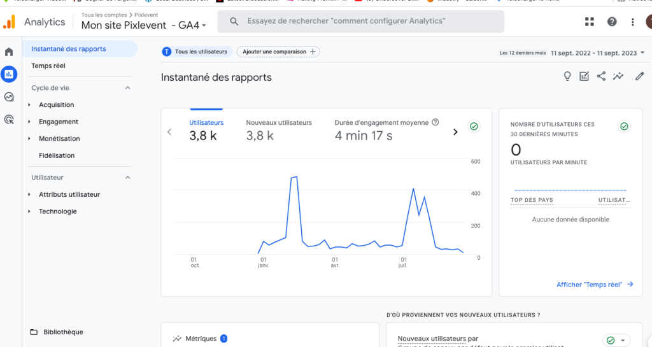The image size is (652, 347).
Task: Open dropdown next to Nouveaux utilisateurs par check
Action: click(623, 341)
